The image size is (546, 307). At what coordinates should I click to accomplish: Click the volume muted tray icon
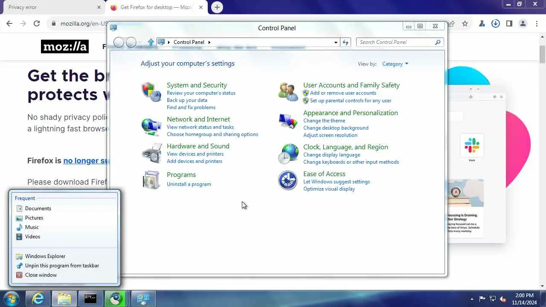(x=503, y=299)
